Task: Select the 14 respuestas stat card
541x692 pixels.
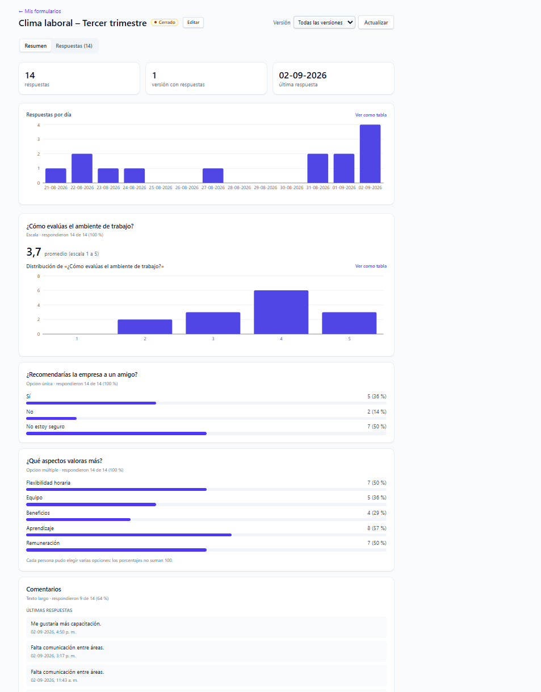Action: [79, 78]
